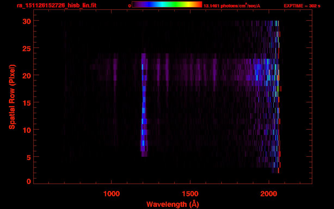Click the rainbow color scale bar
Screen dimensions: 334x209
click(x=167, y=4)
